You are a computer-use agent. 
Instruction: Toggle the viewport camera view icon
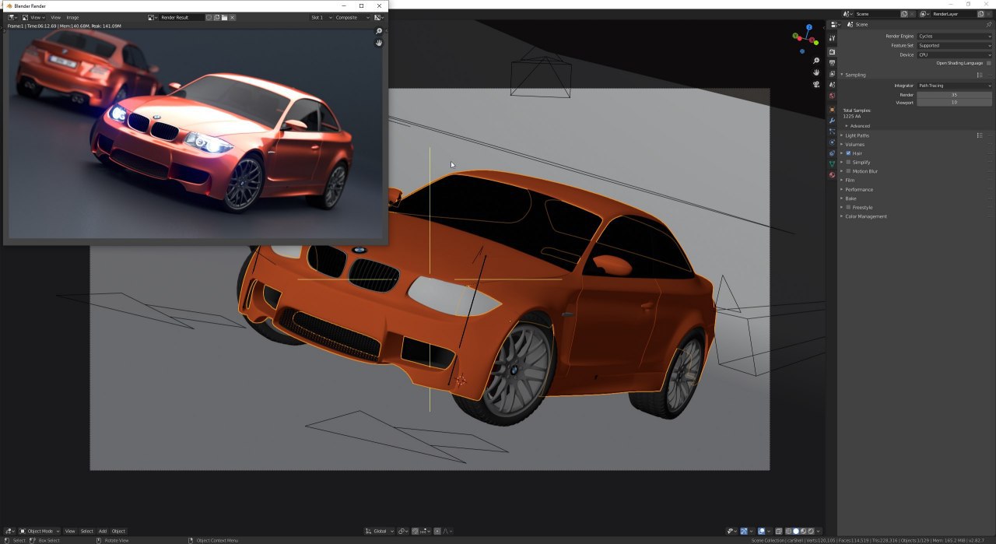(816, 84)
